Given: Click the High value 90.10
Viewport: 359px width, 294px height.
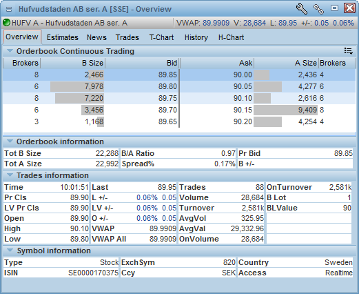Looking at the screenshot, I should (x=79, y=228).
